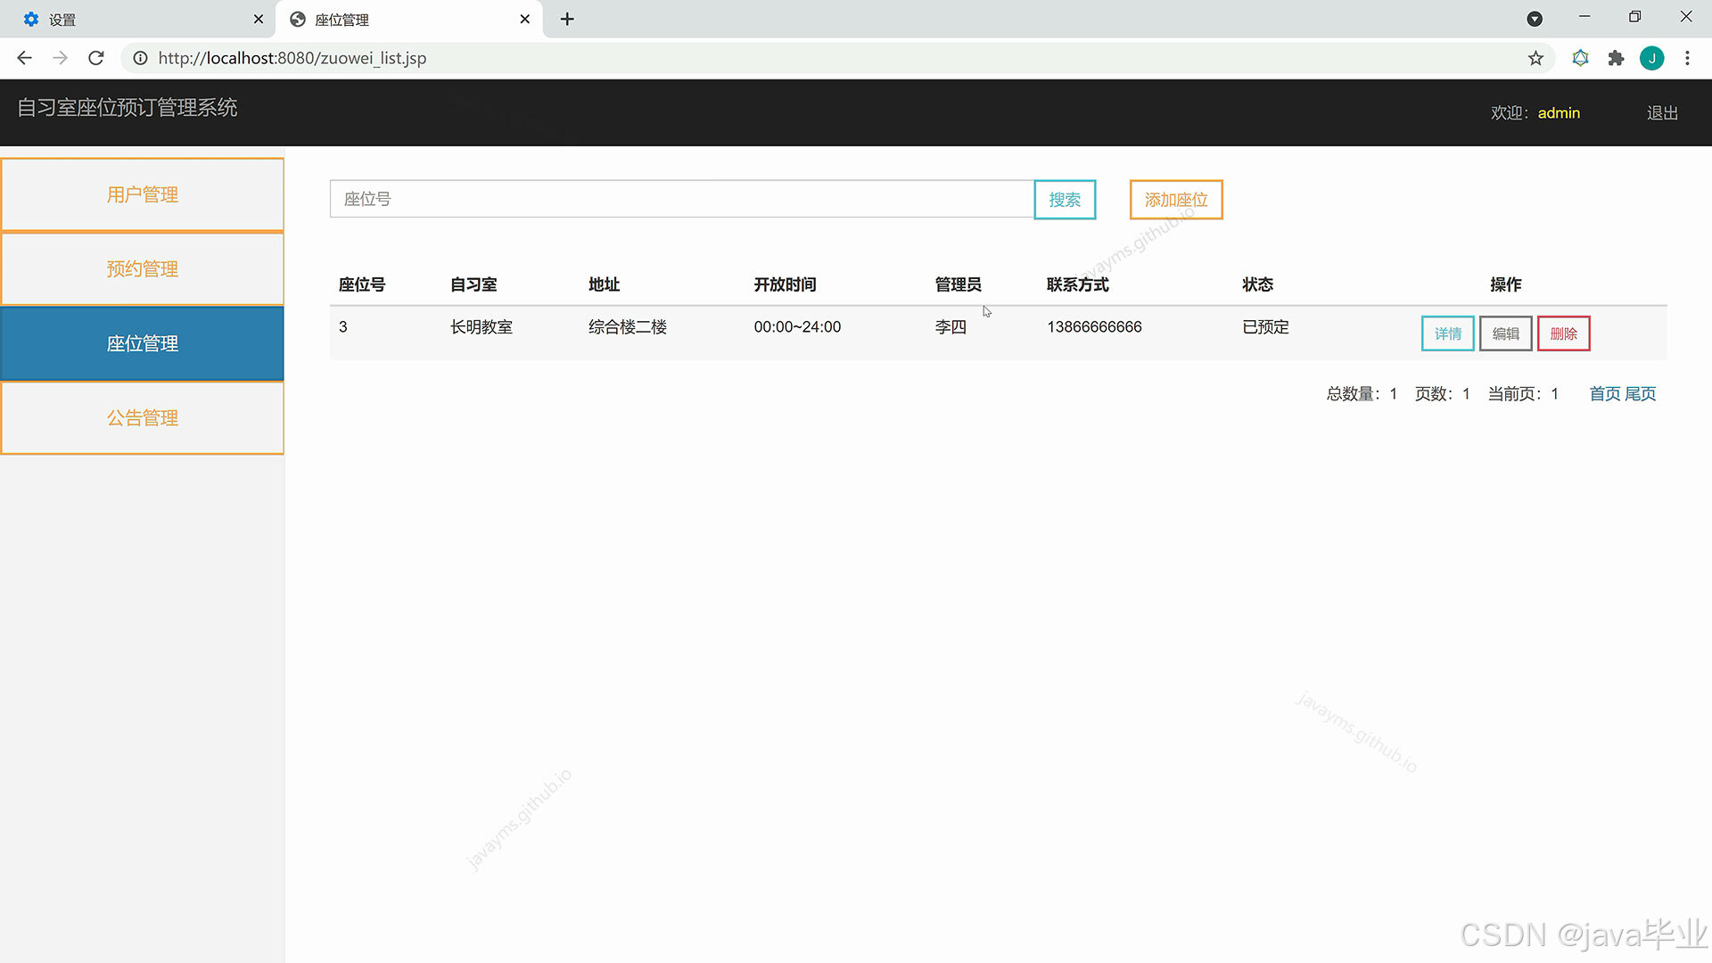Click the 综合楼二楼 address cell
1712x963 pixels.
point(628,327)
